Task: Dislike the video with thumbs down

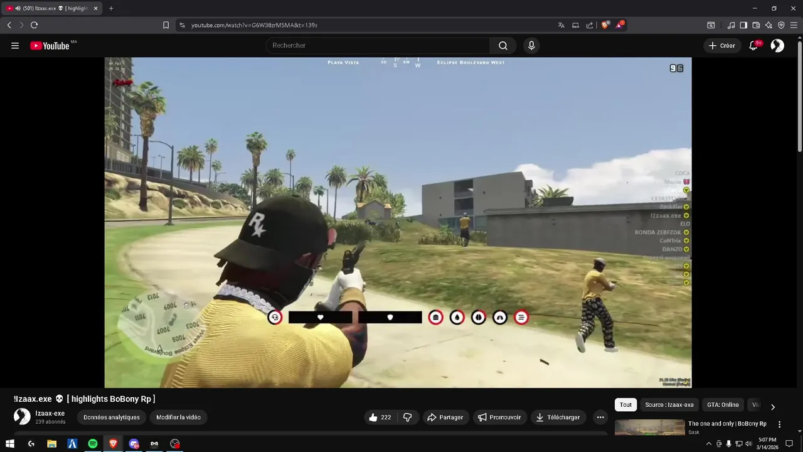Action: point(408,417)
